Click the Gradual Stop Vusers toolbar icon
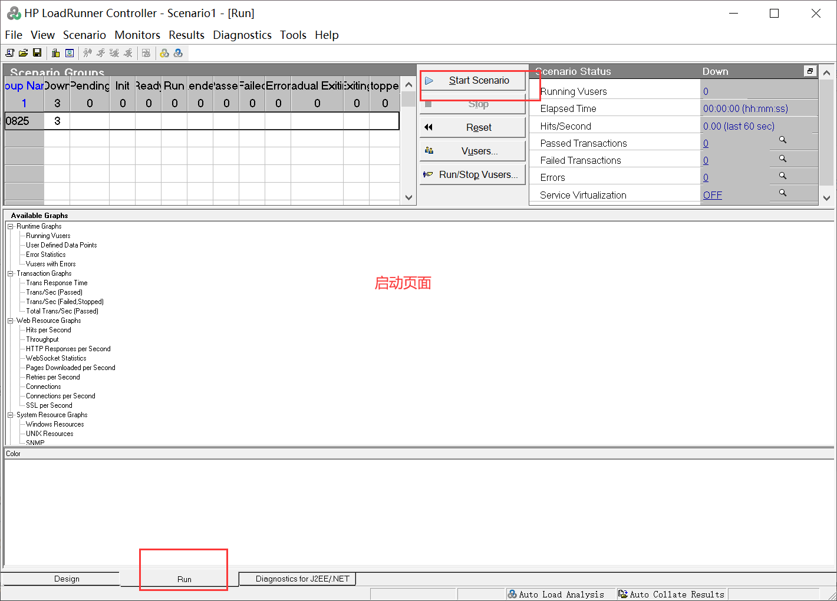The width and height of the screenshot is (837, 601). click(114, 53)
